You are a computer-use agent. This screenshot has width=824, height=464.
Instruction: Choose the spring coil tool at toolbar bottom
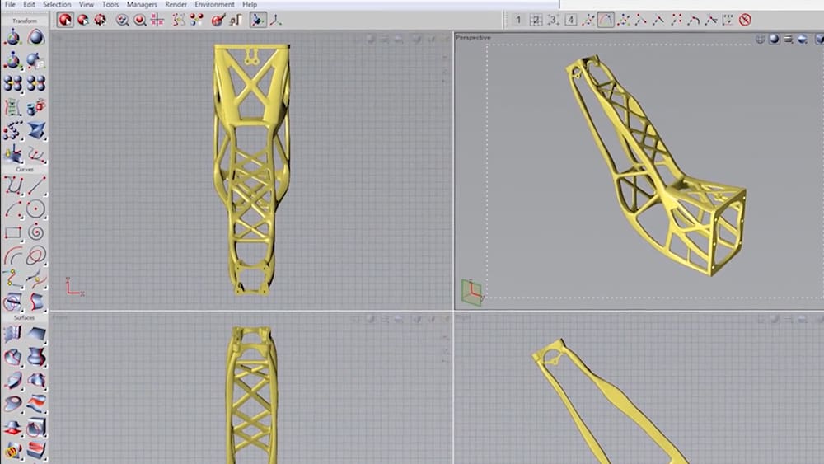12,450
